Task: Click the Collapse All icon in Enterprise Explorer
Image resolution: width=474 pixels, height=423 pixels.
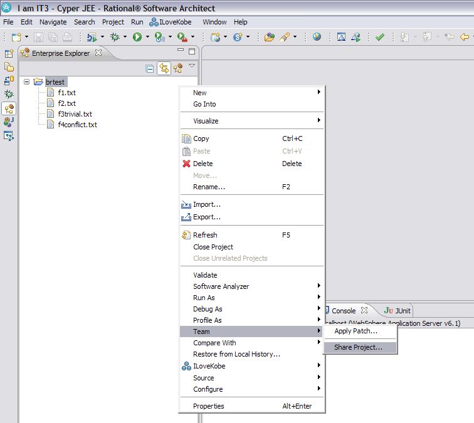Action: click(x=150, y=68)
